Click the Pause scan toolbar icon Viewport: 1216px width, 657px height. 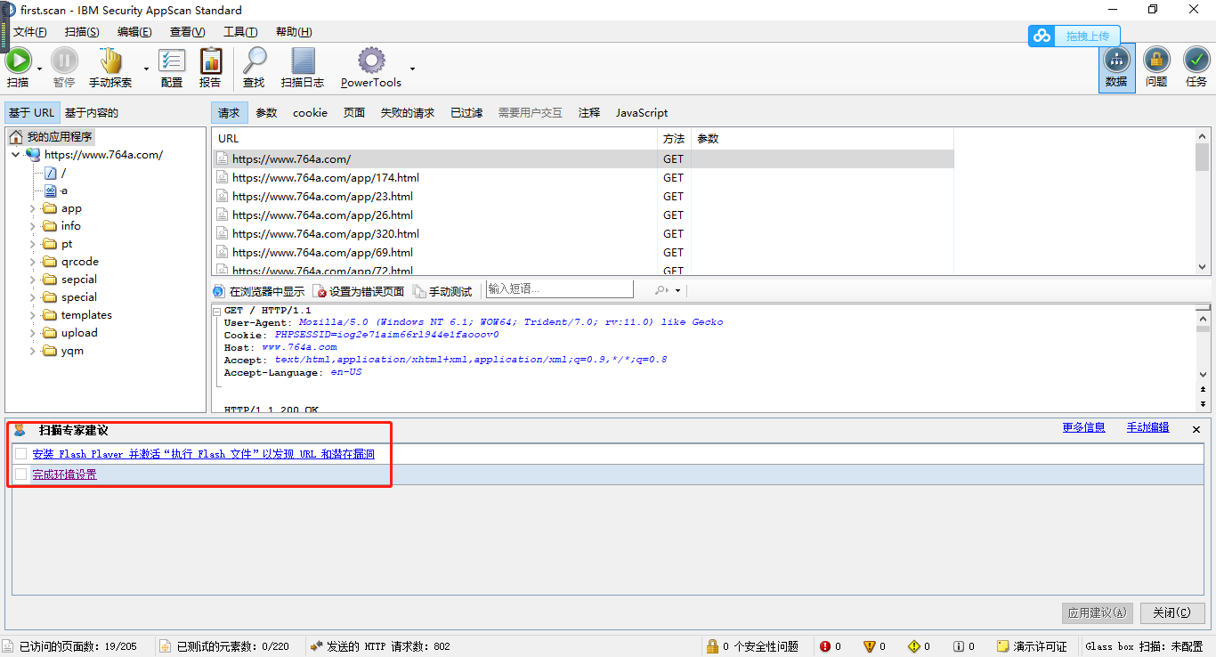(x=64, y=61)
